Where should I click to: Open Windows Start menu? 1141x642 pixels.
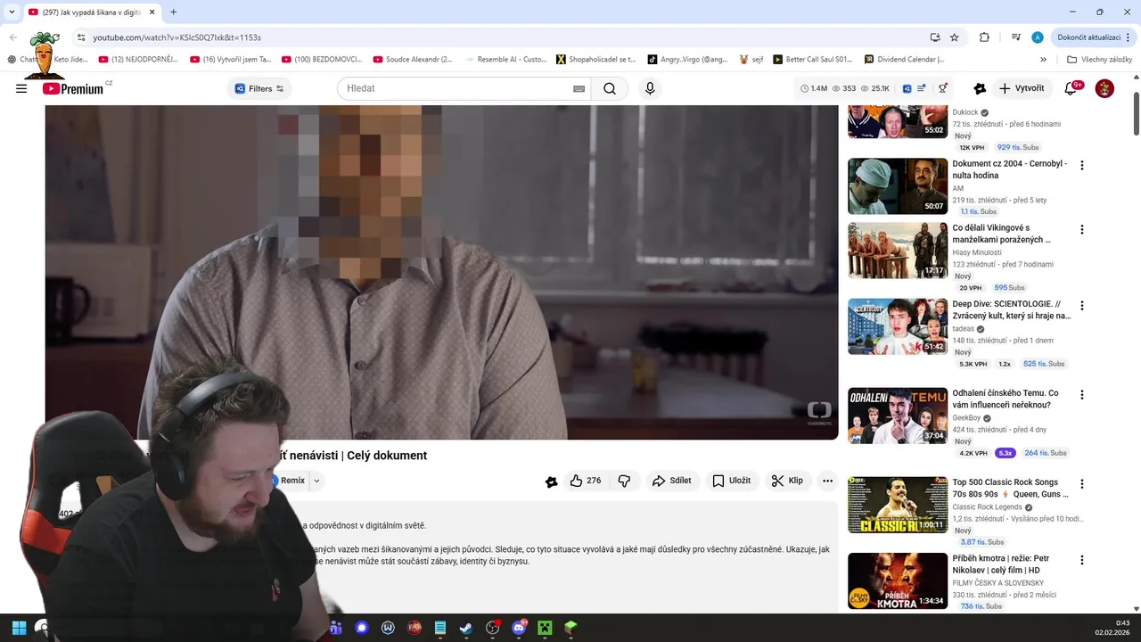click(19, 628)
